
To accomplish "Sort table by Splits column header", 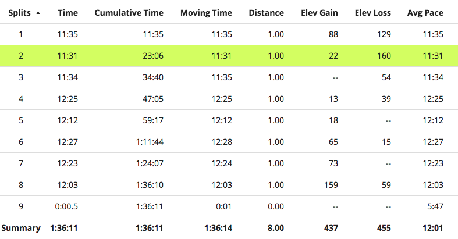I will (21, 13).
